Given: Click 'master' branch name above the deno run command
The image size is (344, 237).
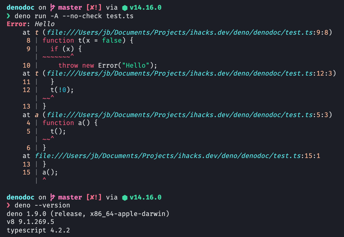Looking at the screenshot, I should (x=70, y=8).
